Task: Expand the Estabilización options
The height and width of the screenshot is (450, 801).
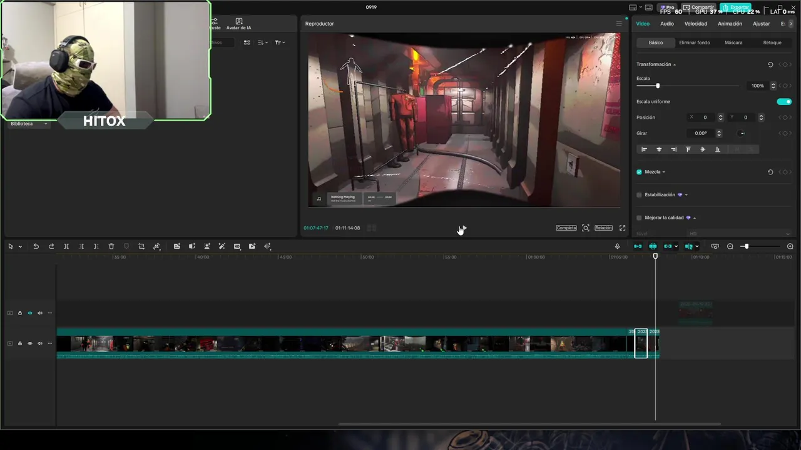Action: coord(686,195)
